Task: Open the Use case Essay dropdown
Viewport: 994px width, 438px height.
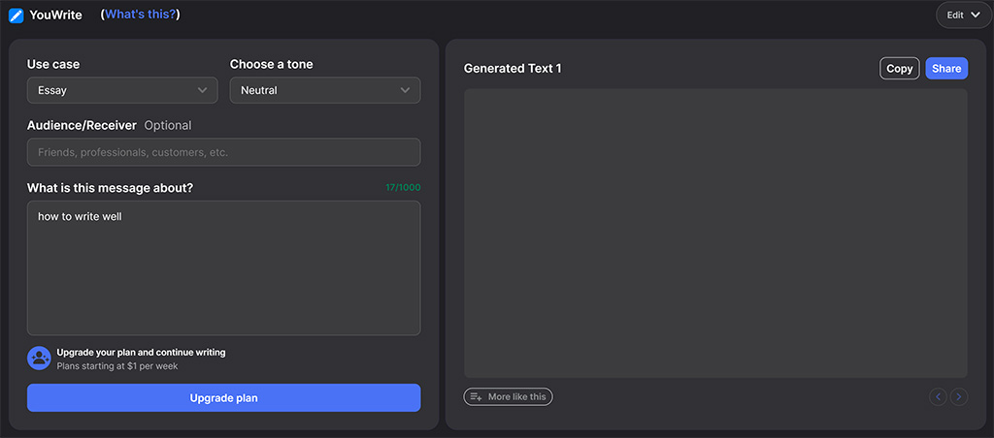Action: [122, 90]
